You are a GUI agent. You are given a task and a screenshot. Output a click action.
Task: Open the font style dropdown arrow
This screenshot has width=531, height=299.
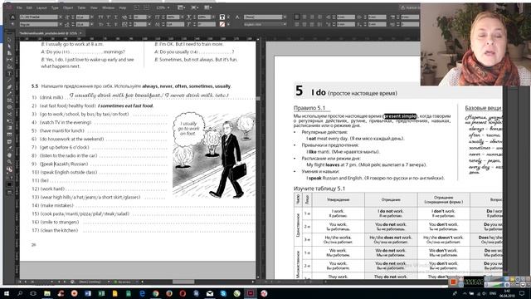coord(61,24)
